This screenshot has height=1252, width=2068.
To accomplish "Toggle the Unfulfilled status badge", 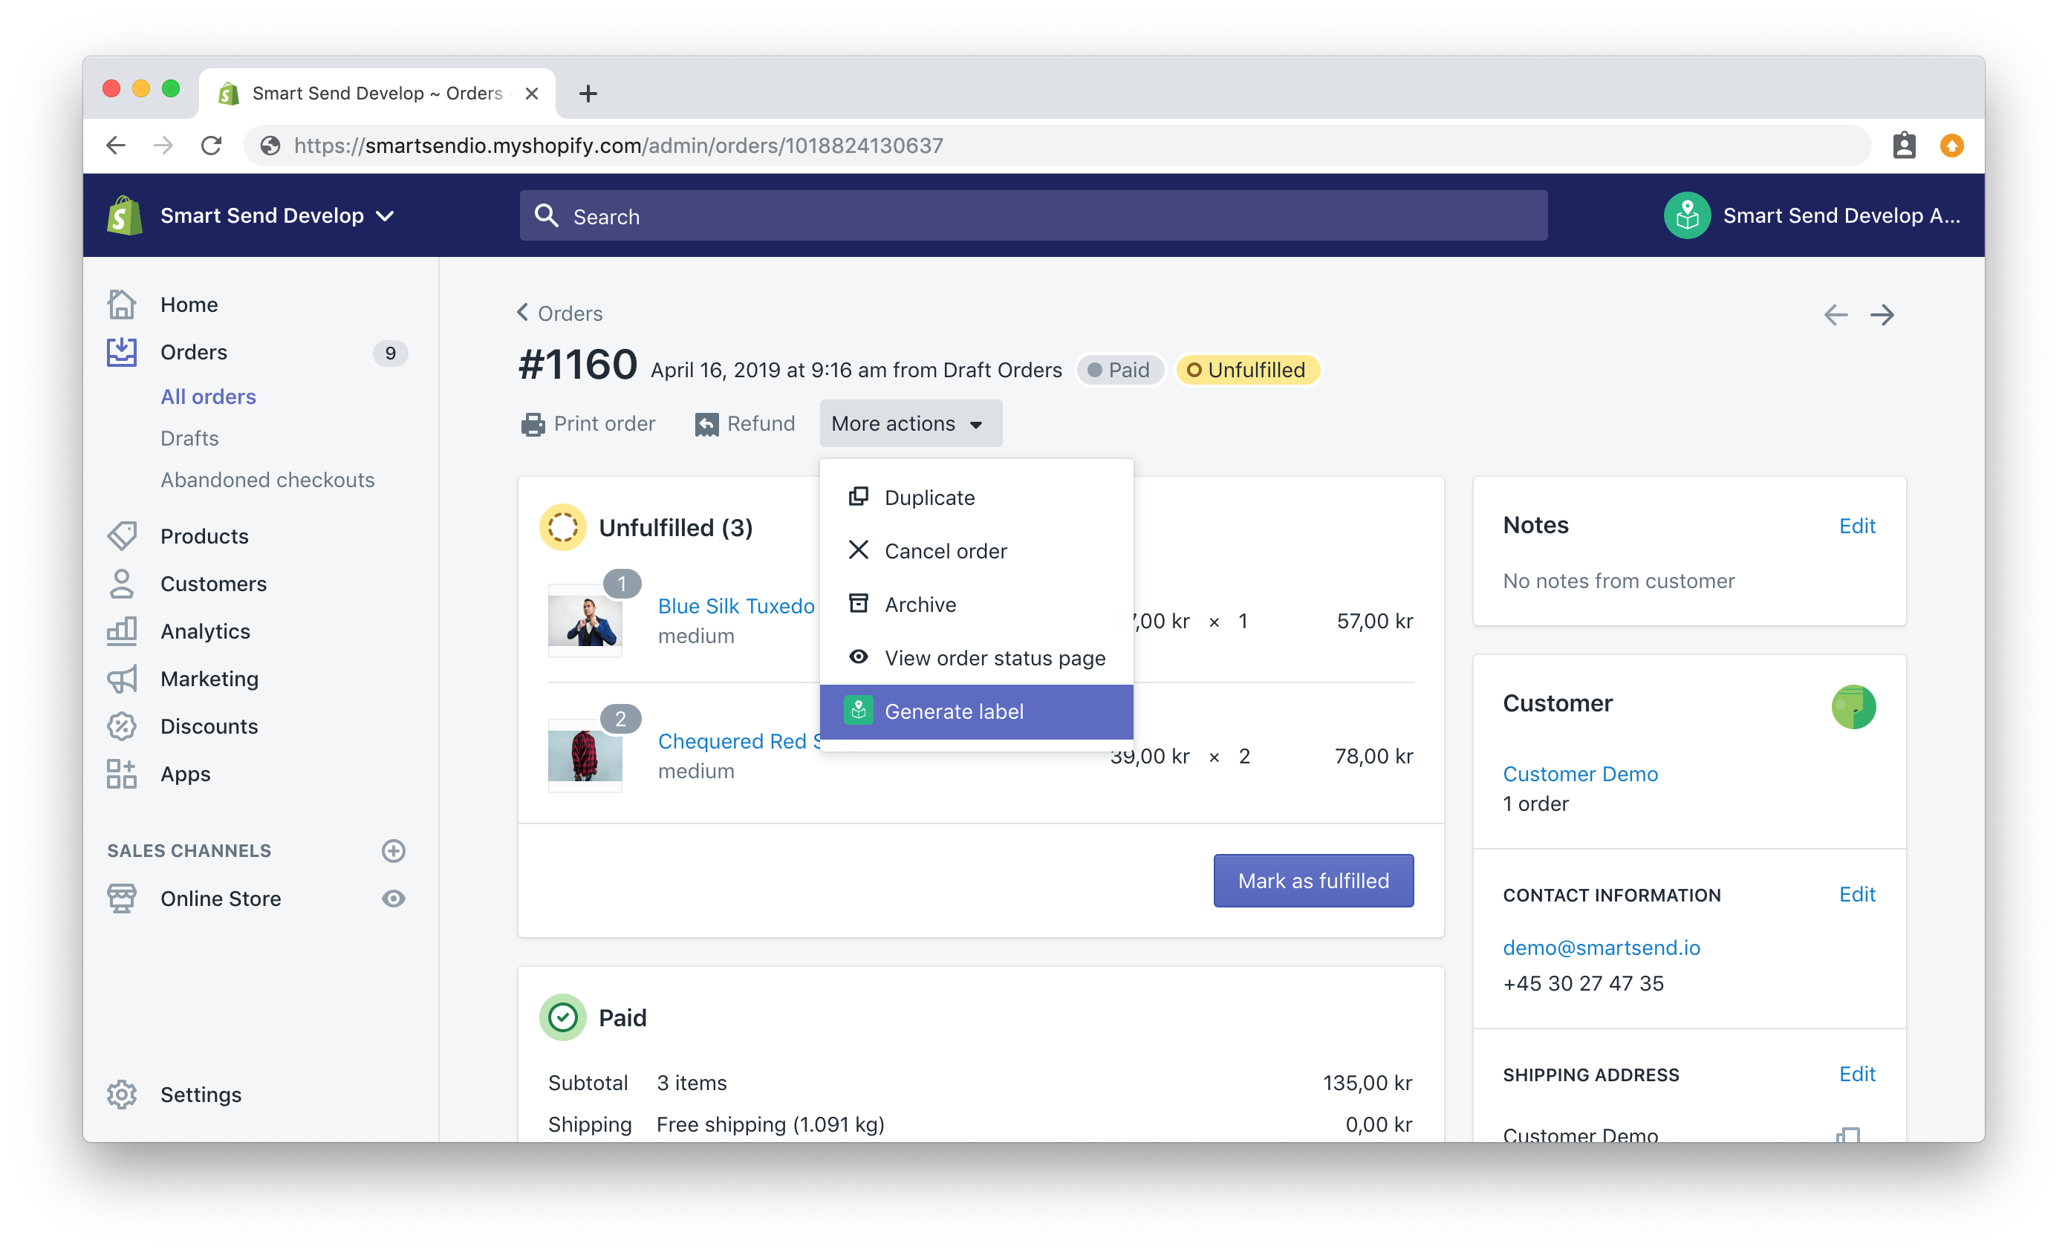I will [1248, 371].
